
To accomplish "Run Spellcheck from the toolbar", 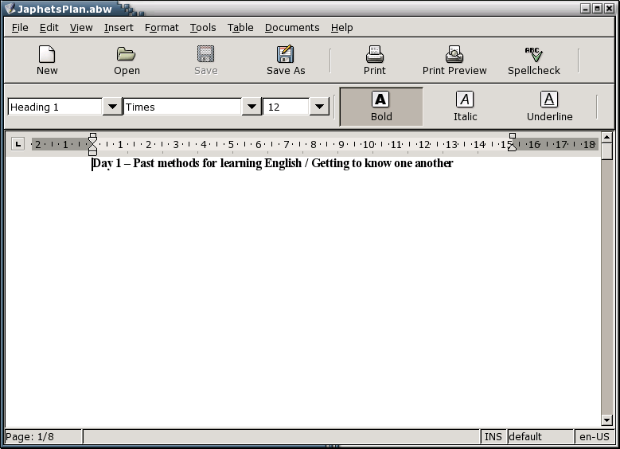I will 534,54.
